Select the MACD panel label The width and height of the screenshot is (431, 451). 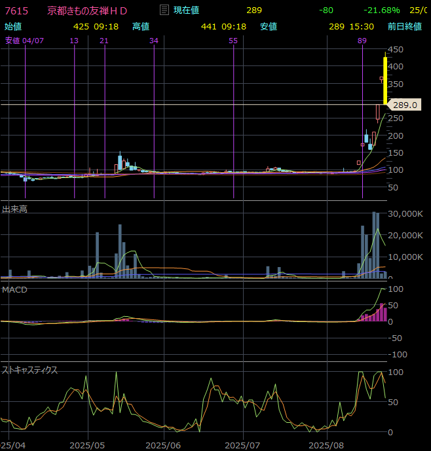pyautogui.click(x=14, y=289)
